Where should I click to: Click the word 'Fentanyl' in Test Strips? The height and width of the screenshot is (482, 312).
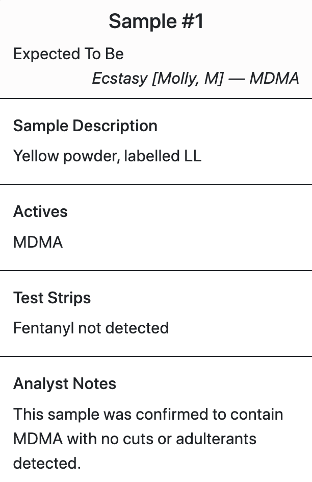43,328
